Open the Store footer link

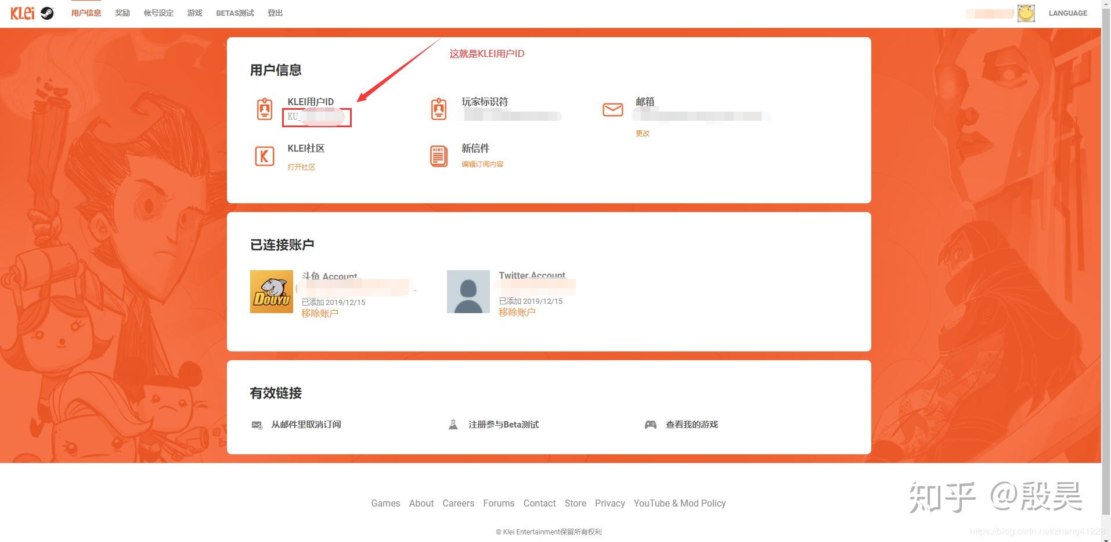[x=575, y=503]
